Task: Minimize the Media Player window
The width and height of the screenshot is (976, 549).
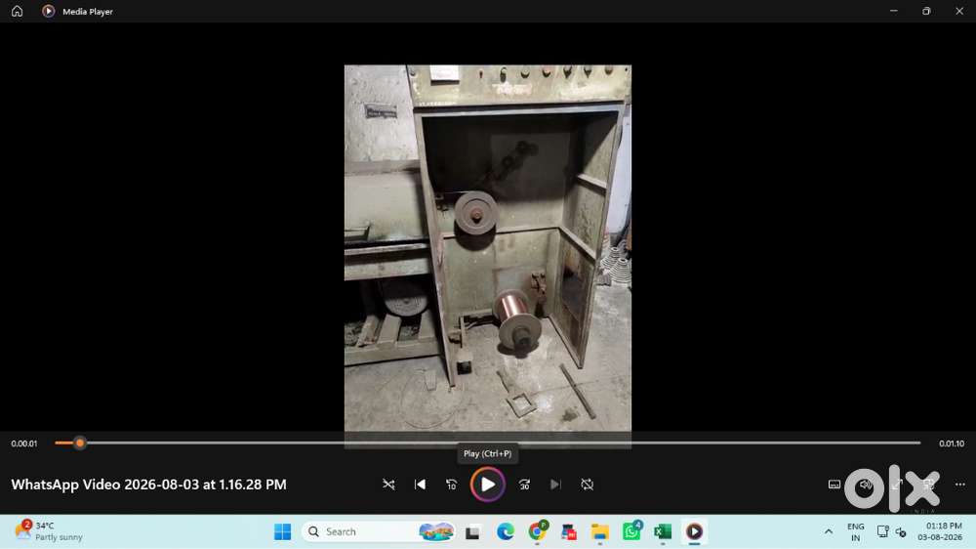Action: pyautogui.click(x=893, y=11)
